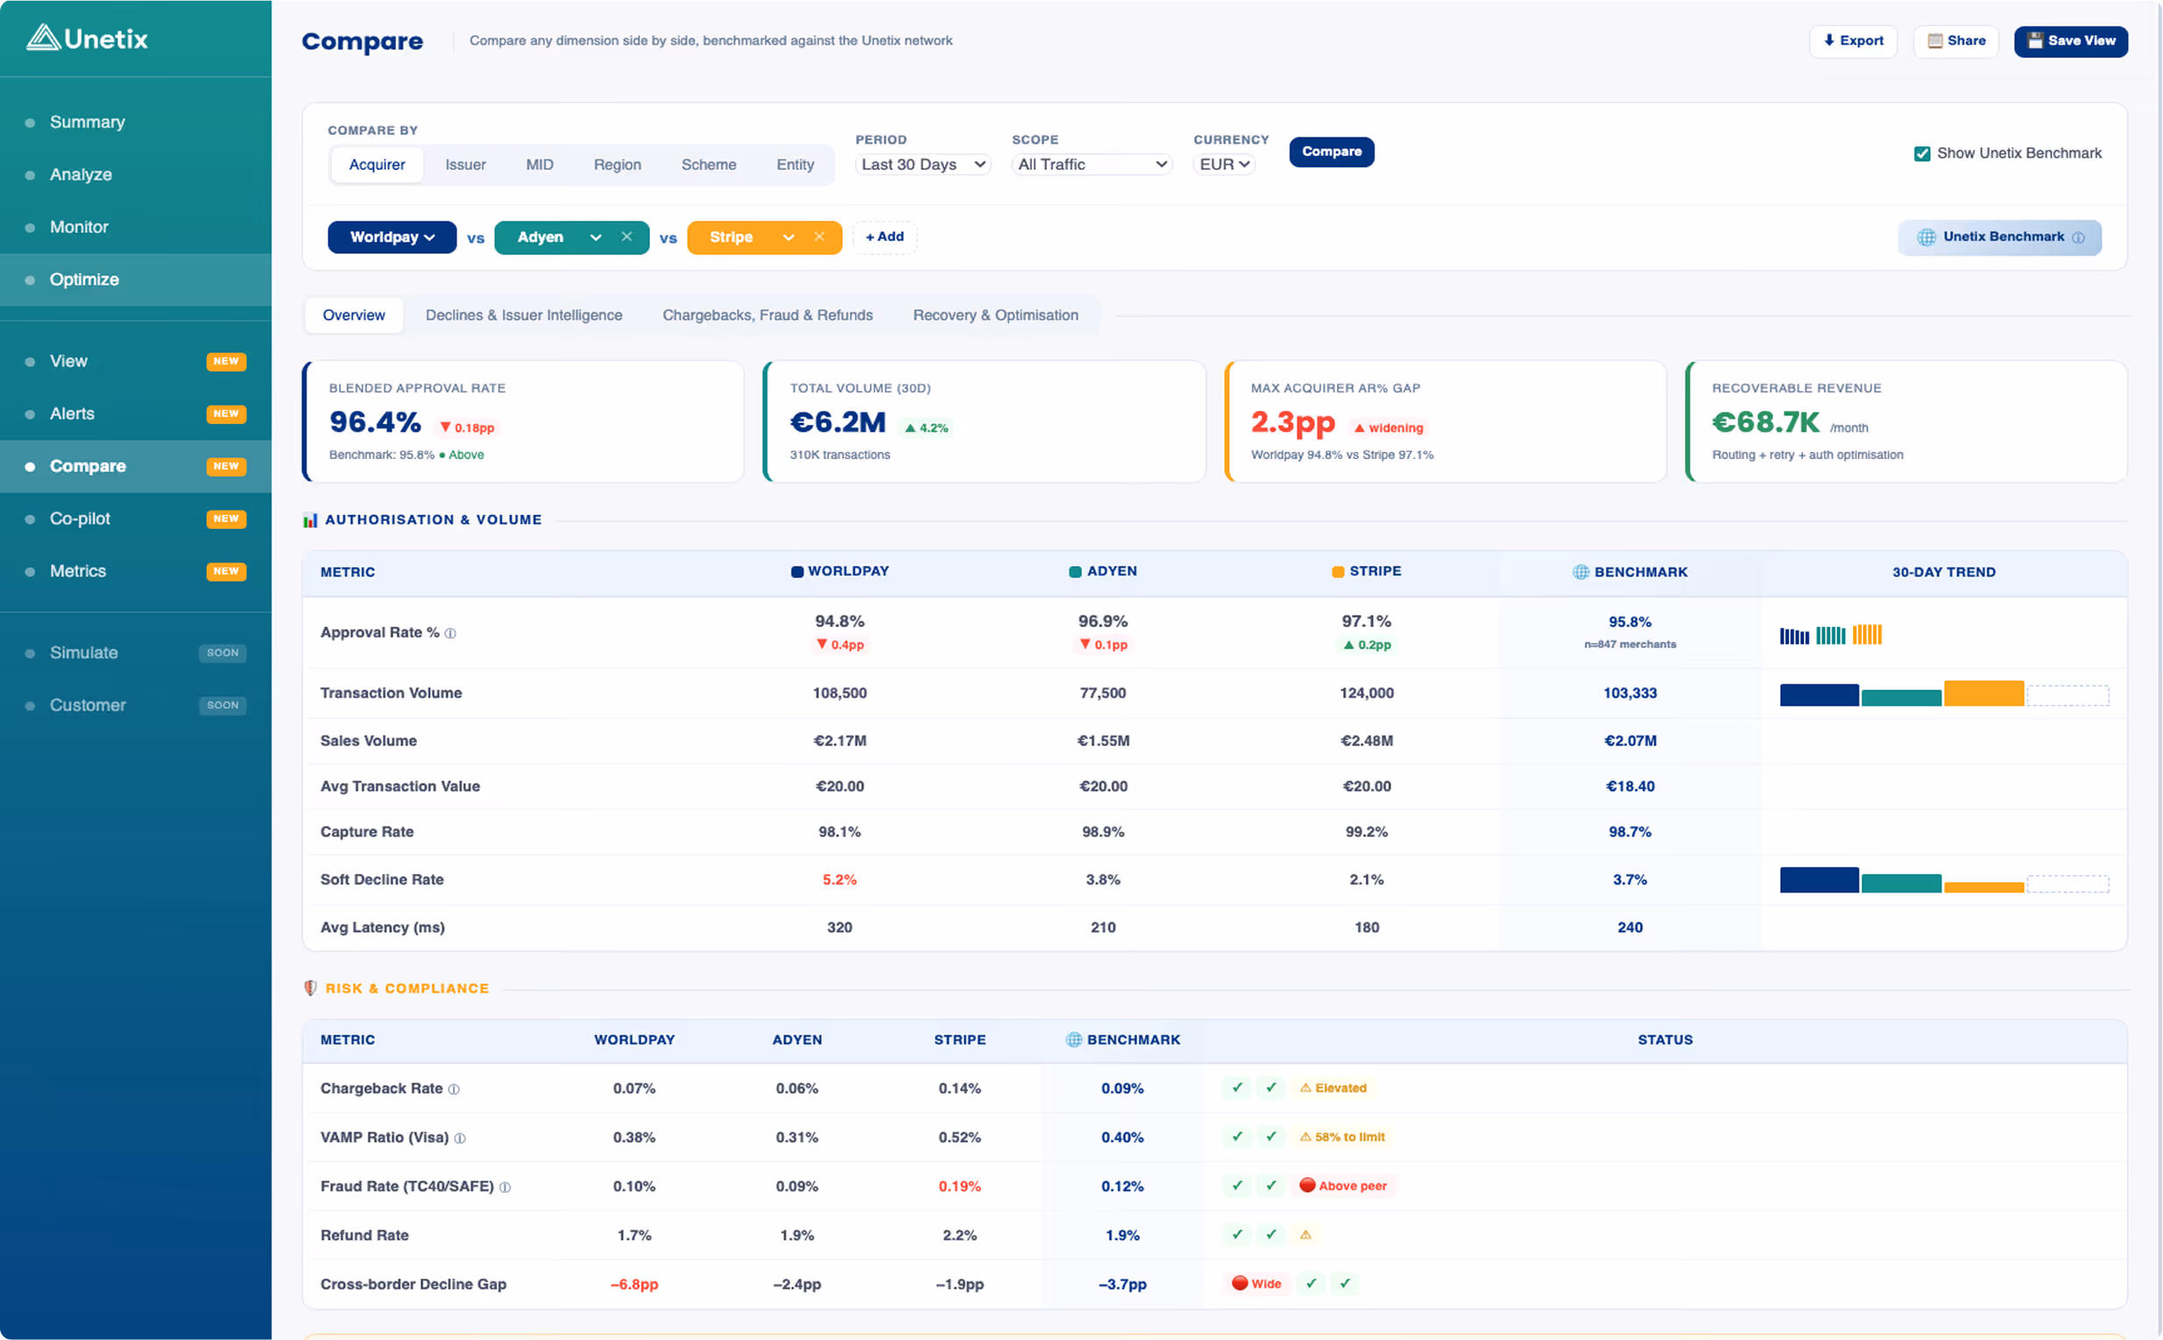Click the Refund Rate warning triangle icon
The height and width of the screenshot is (1340, 2163).
click(1306, 1235)
